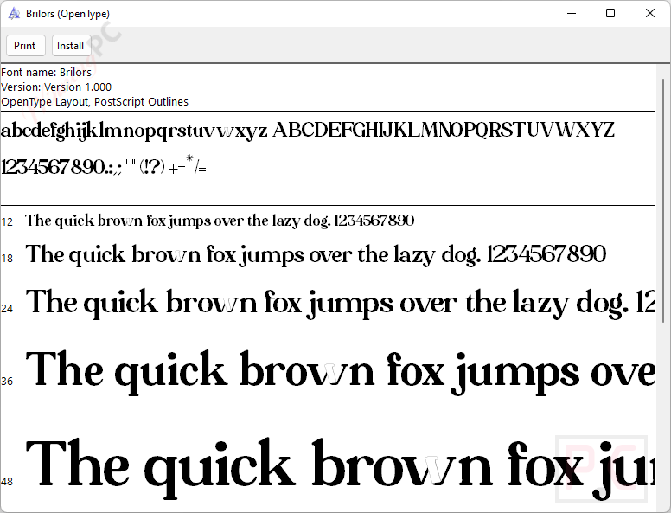Click the 24-point quick brown fox sample
Image resolution: width=671 pixels, height=513 pixels.
click(x=340, y=303)
